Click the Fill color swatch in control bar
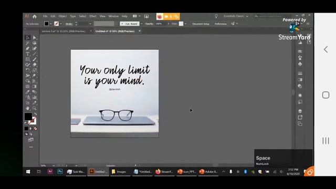 pyautogui.click(x=46, y=24)
